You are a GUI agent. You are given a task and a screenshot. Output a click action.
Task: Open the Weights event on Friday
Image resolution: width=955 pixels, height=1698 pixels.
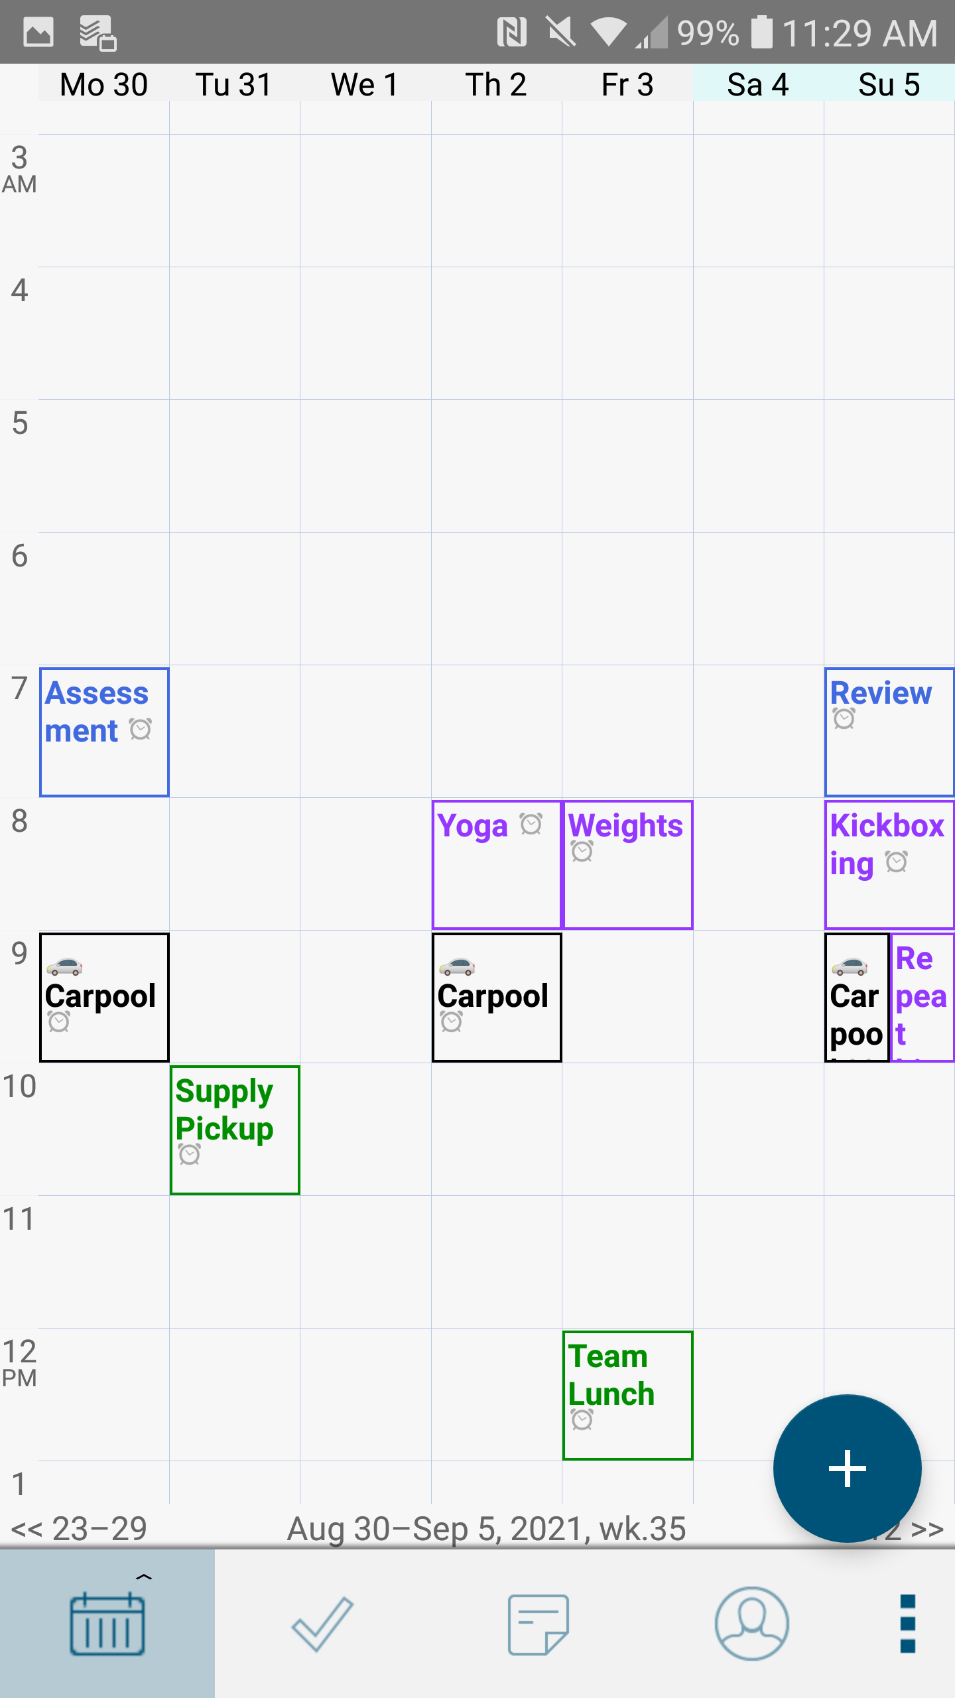pos(627,864)
